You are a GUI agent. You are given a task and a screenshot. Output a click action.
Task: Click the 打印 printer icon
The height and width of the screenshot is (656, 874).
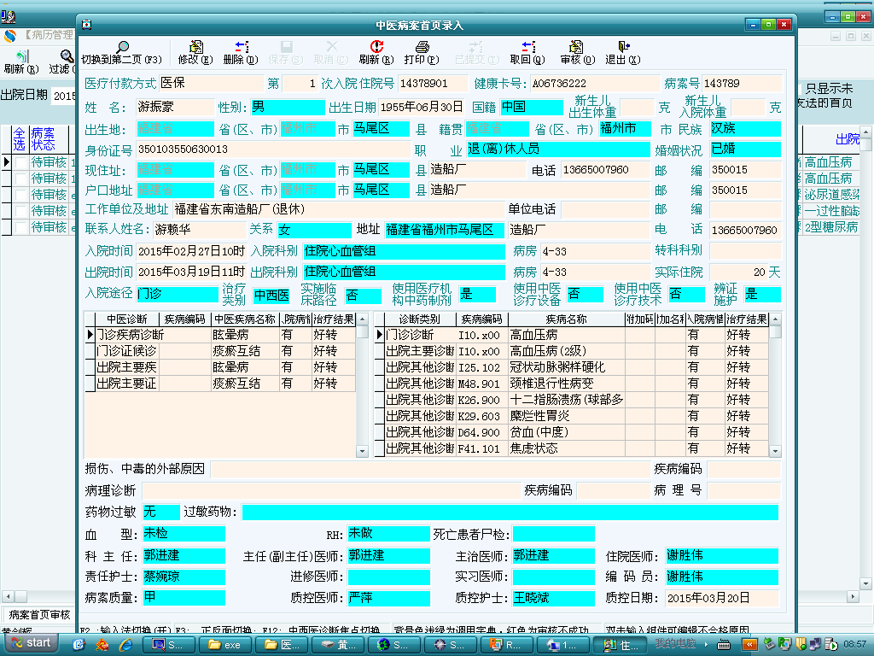(422, 46)
